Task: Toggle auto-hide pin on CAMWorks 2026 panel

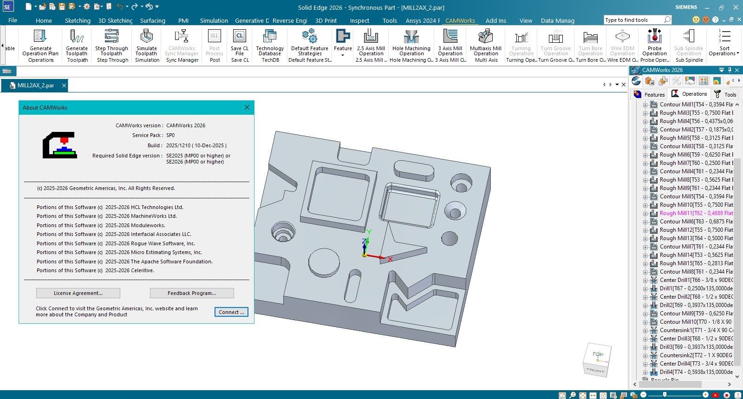Action: point(730,70)
